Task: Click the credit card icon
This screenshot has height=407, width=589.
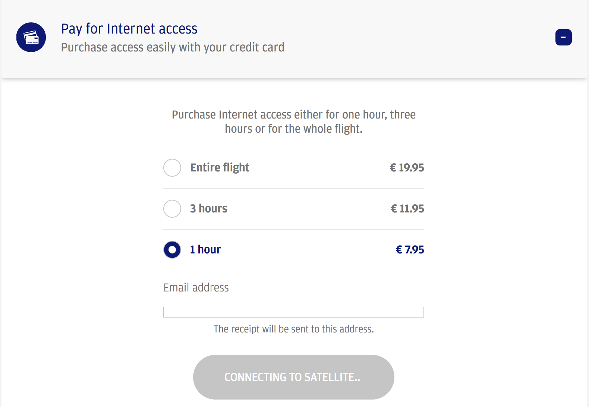Action: point(31,37)
